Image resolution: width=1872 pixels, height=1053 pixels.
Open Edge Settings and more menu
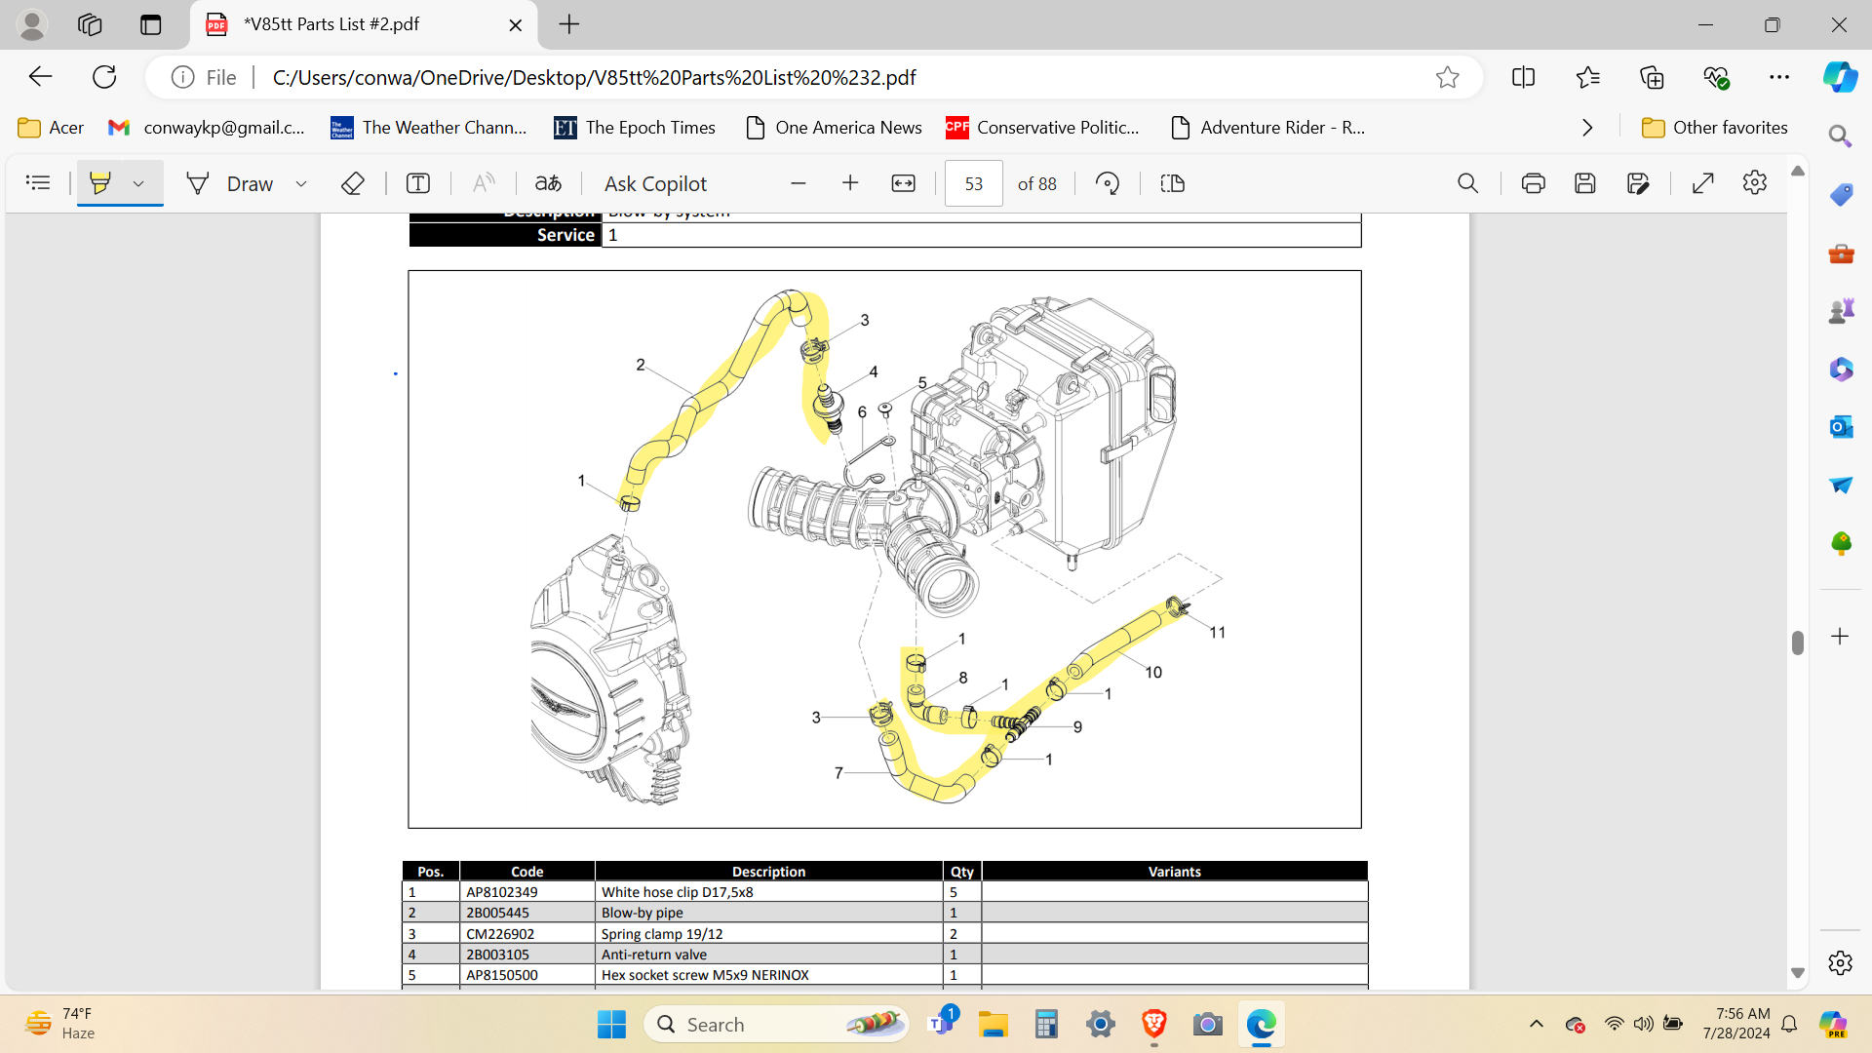coord(1779,77)
